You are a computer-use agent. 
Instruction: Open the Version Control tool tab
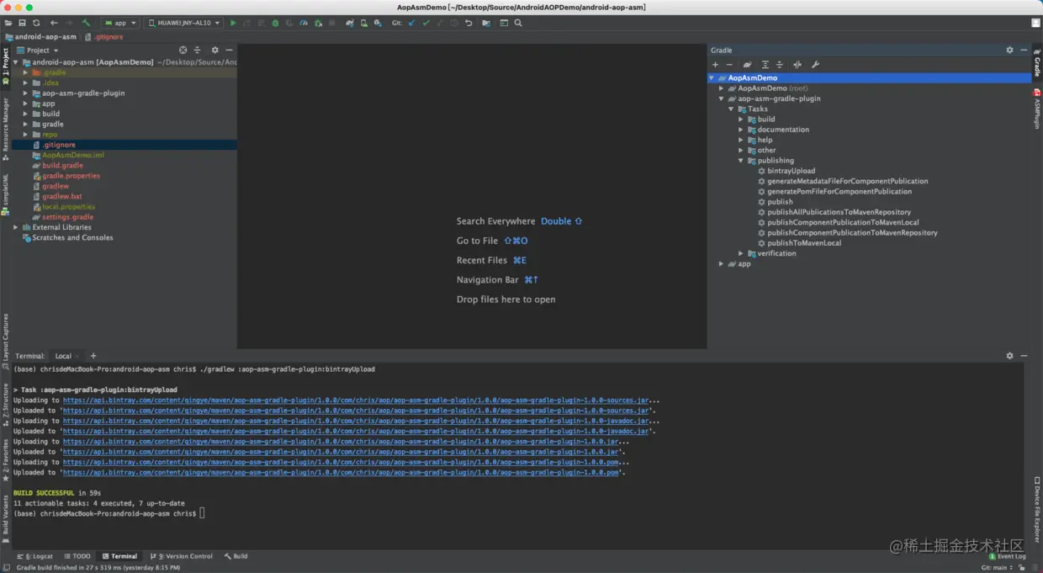click(x=182, y=556)
